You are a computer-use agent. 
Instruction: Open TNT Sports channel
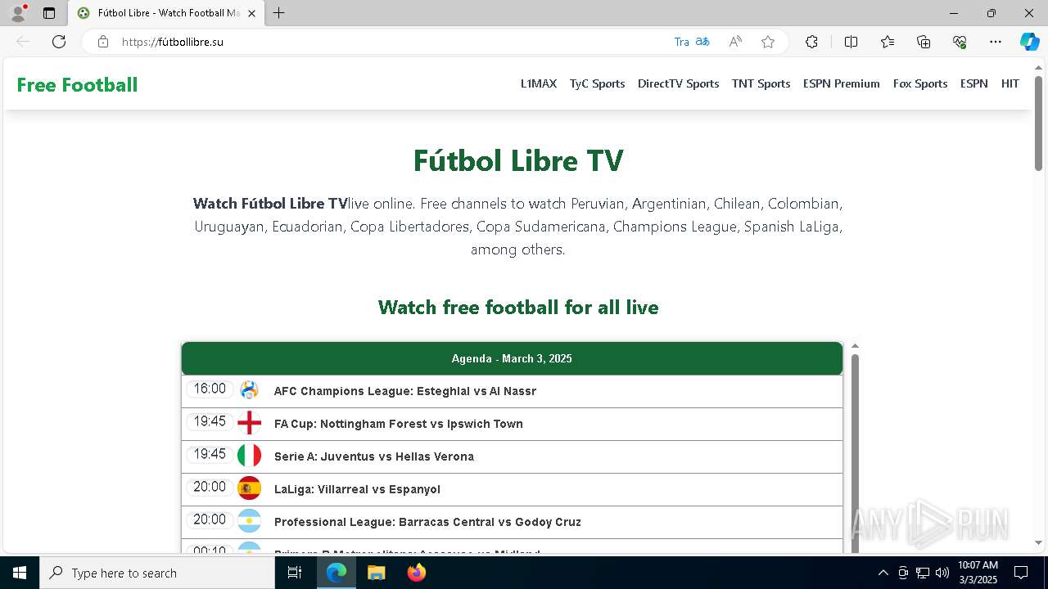pyautogui.click(x=761, y=83)
